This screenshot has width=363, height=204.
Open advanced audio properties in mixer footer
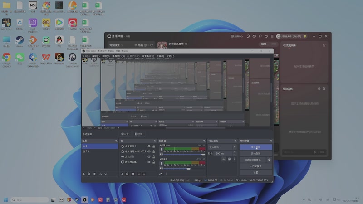(161, 174)
